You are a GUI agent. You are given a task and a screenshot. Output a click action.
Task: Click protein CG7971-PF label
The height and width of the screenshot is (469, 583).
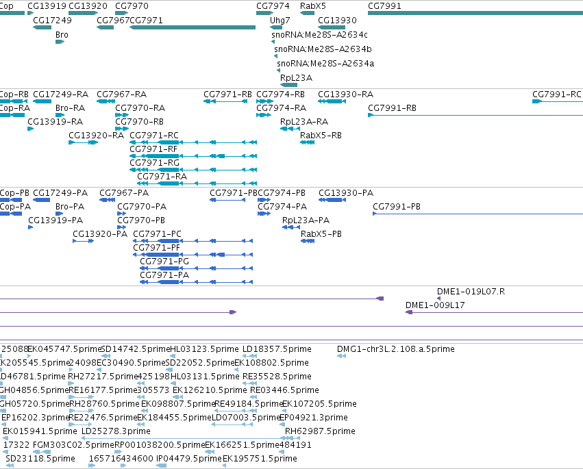click(x=156, y=247)
